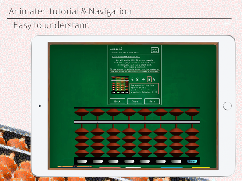The width and height of the screenshot is (242, 181).
Task: Push up top earth bead on seventh column
Action: (x=176, y=132)
